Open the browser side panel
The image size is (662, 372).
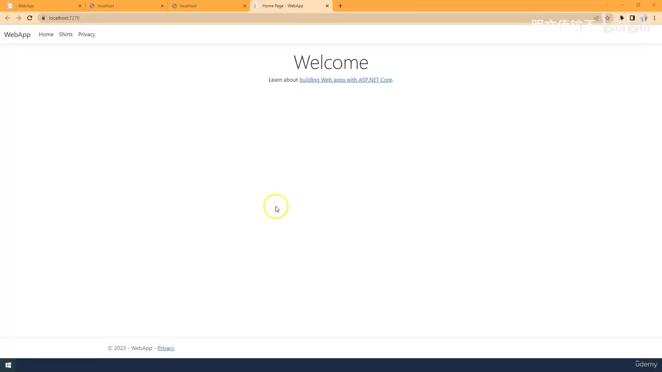(632, 18)
